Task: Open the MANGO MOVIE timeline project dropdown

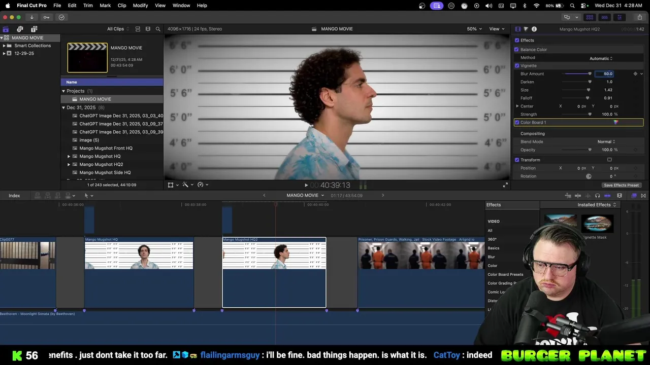Action: [x=305, y=196]
